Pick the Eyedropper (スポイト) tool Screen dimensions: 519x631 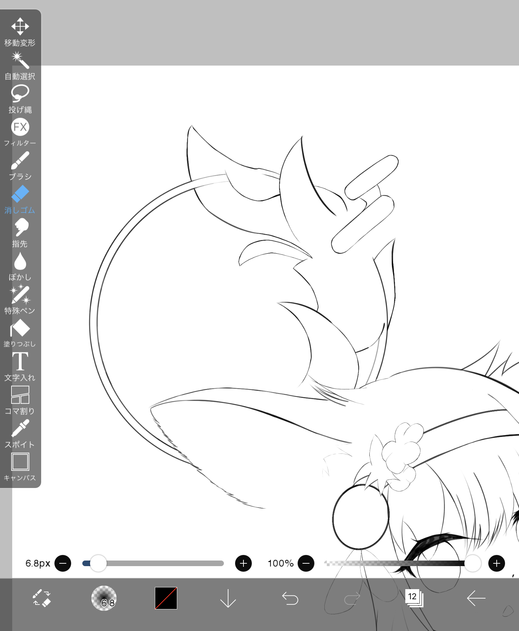coord(20,434)
